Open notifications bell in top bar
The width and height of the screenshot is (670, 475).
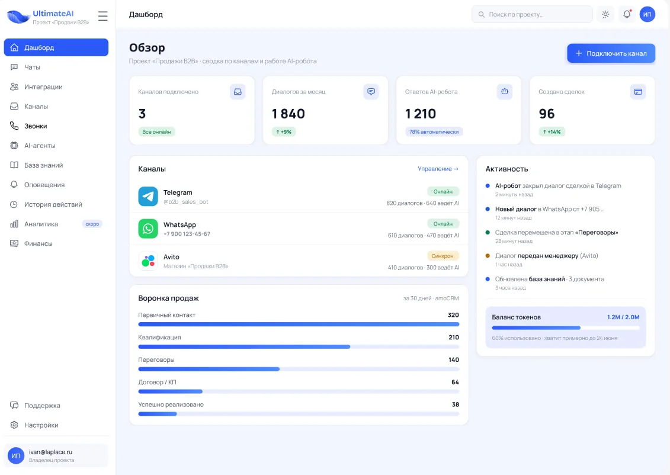point(627,15)
